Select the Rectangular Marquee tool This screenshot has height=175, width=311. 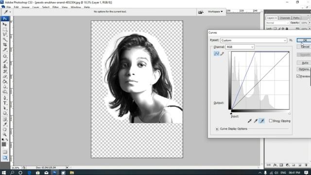click(5, 30)
